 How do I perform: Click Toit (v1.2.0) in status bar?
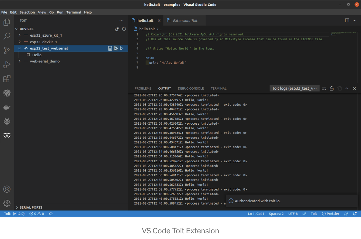click(x=14, y=214)
